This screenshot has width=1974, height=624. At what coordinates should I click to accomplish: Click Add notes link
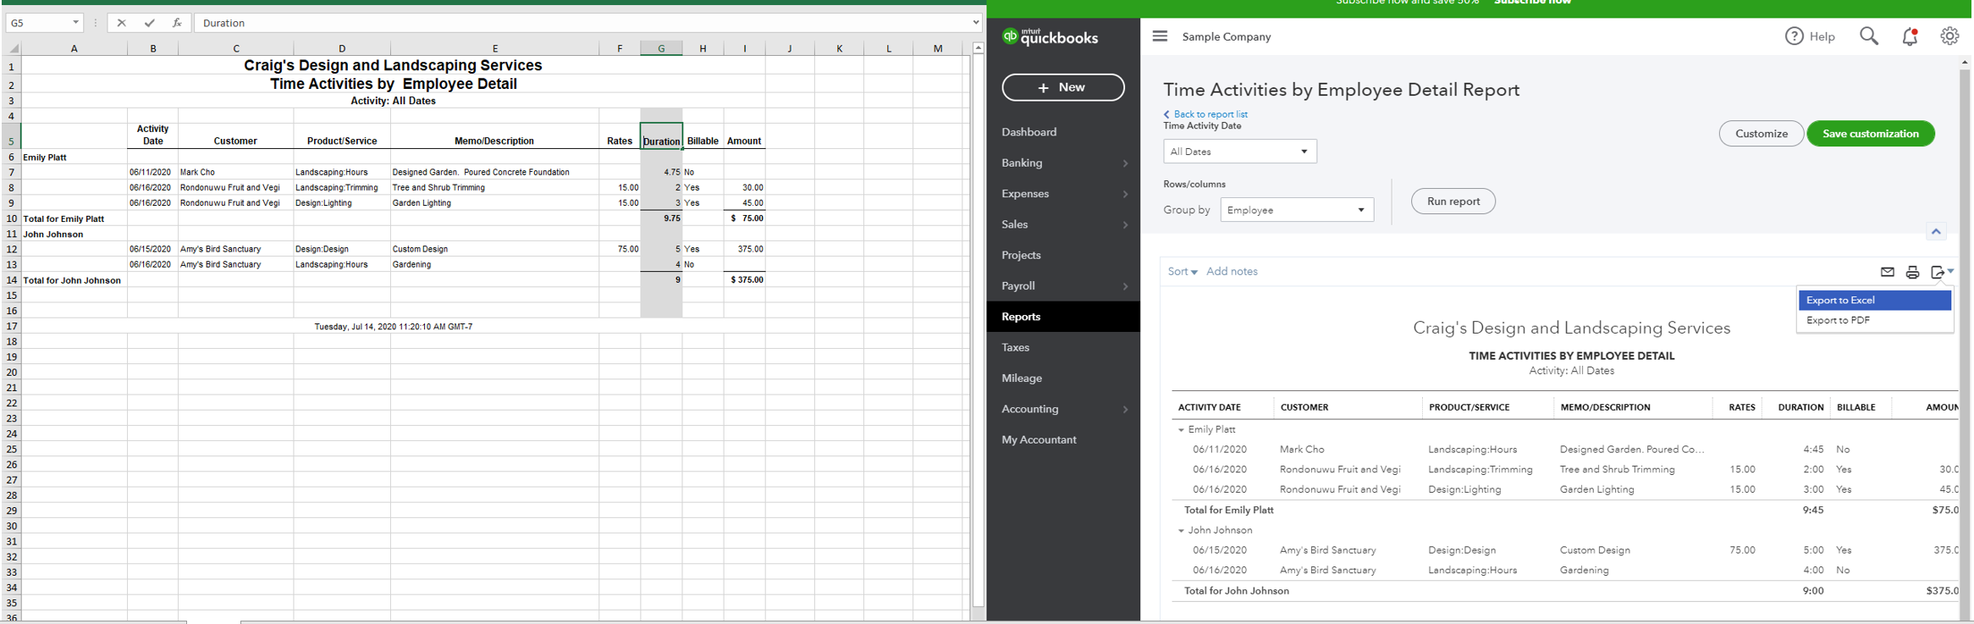[1232, 271]
